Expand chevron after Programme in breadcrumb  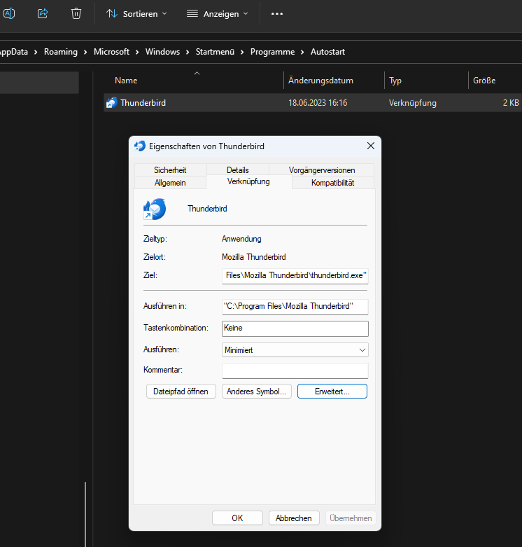[x=302, y=52]
